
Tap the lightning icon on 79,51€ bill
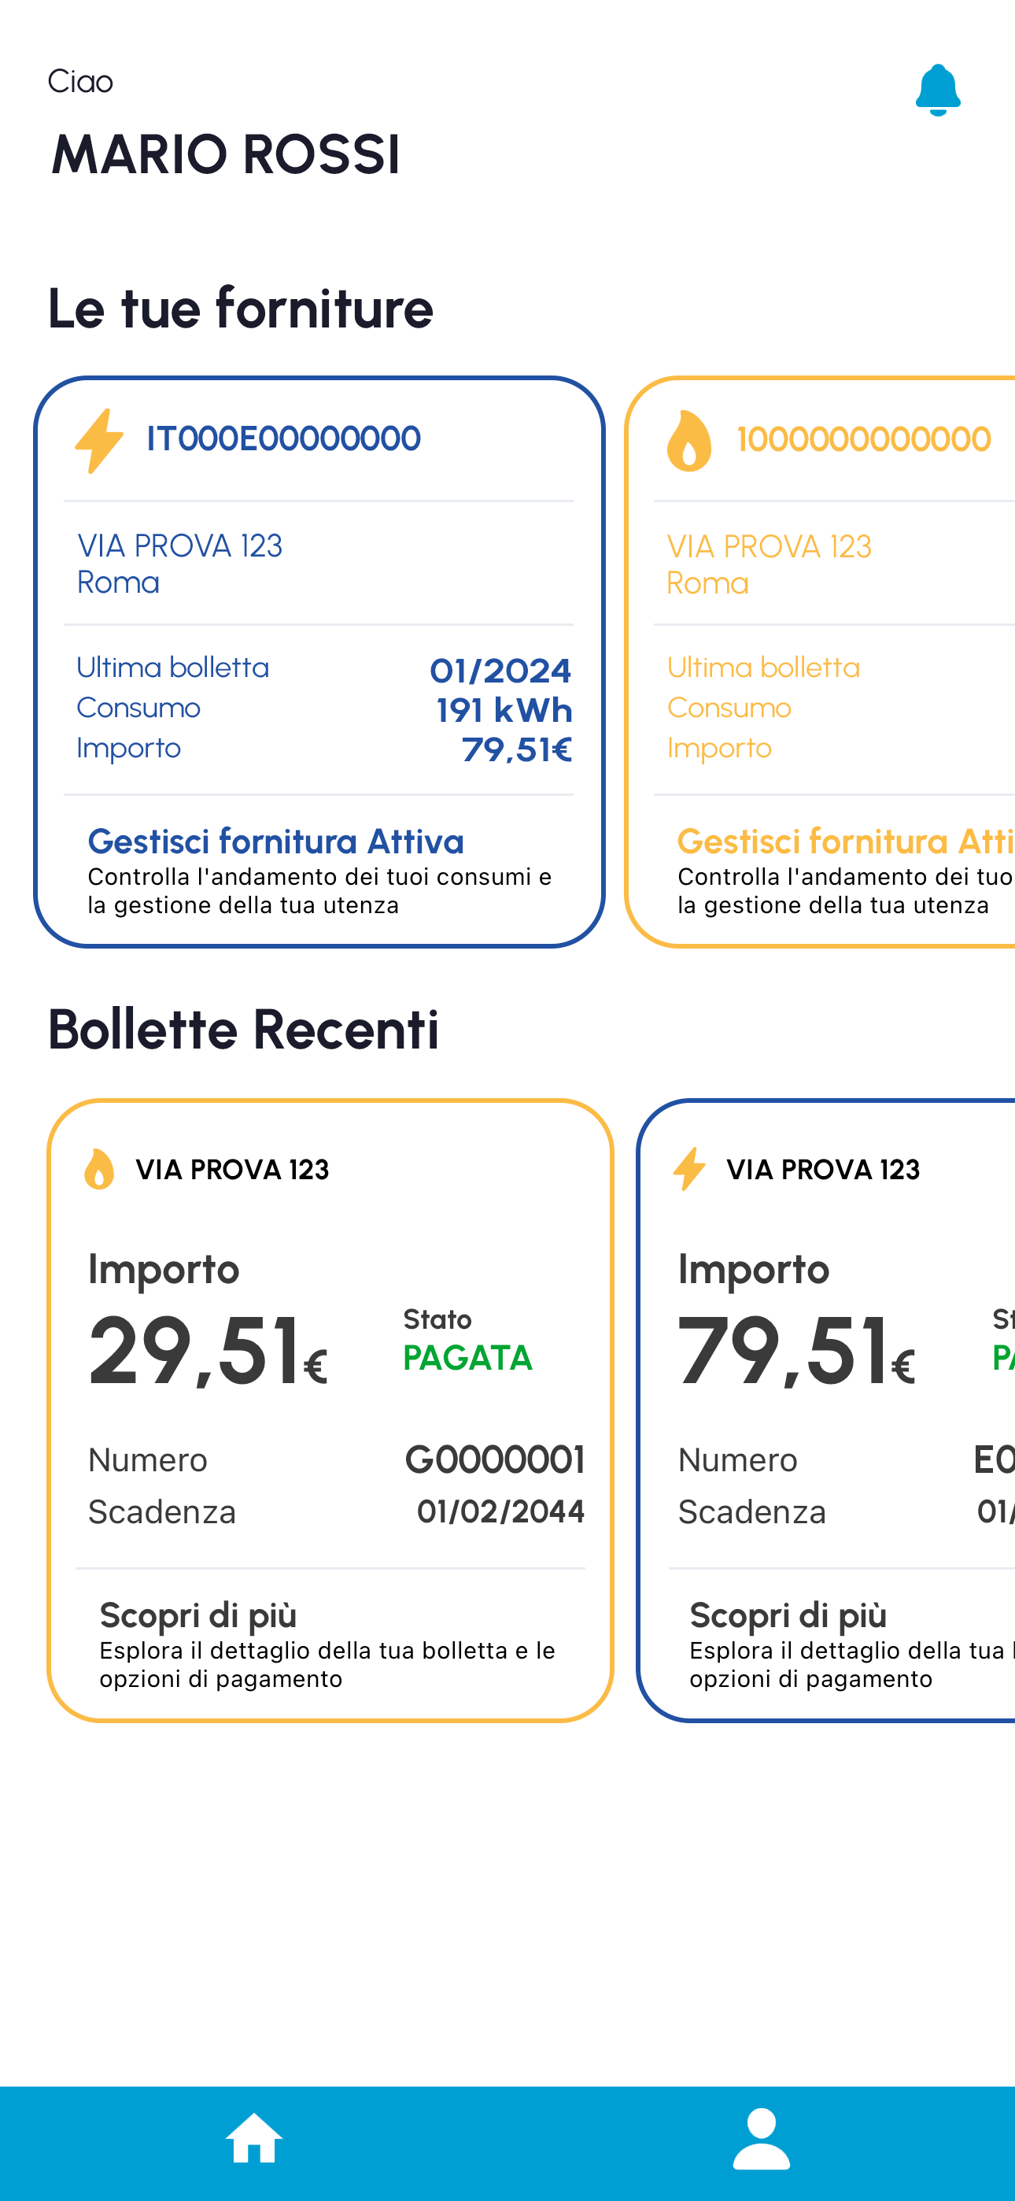tap(688, 1168)
